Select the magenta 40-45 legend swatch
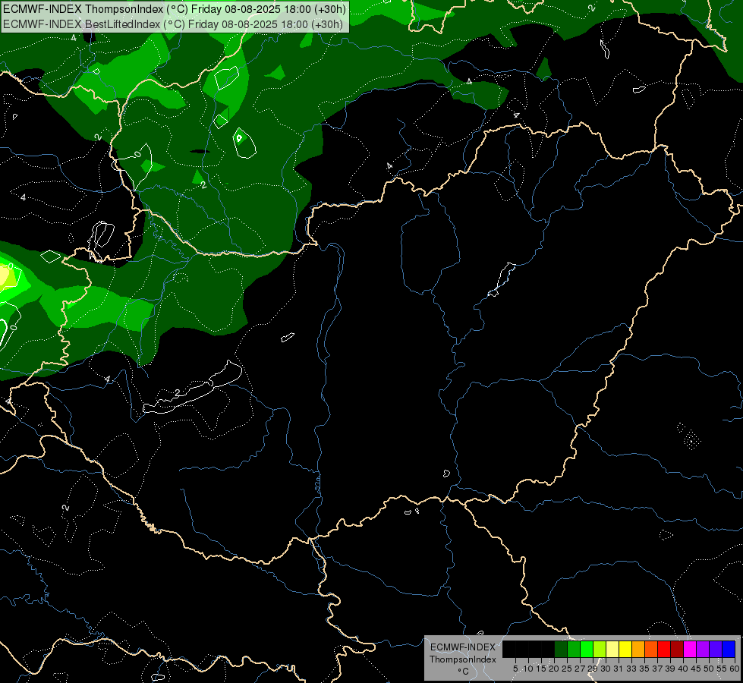This screenshot has width=743, height=683. pos(690,649)
